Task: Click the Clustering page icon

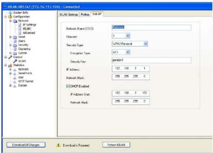Action: point(15,49)
